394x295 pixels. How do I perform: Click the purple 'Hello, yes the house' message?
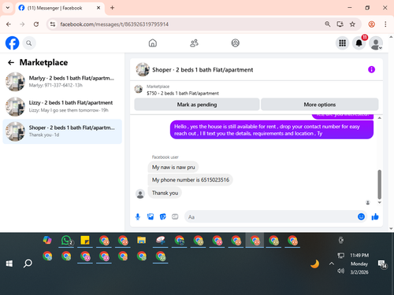click(272, 130)
